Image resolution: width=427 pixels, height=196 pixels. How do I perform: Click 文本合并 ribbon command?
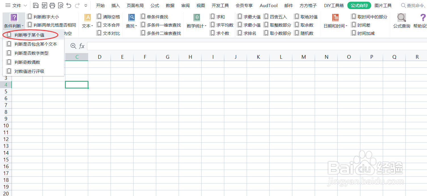pos(108,25)
